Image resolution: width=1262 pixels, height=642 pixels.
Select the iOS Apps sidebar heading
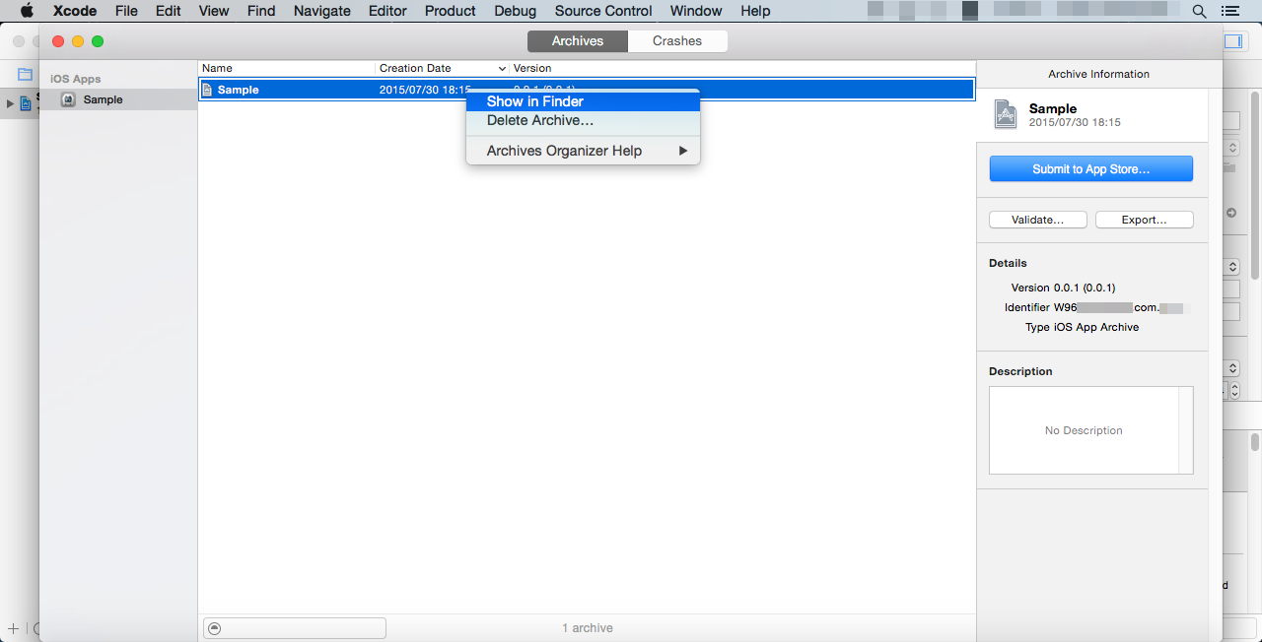[76, 79]
